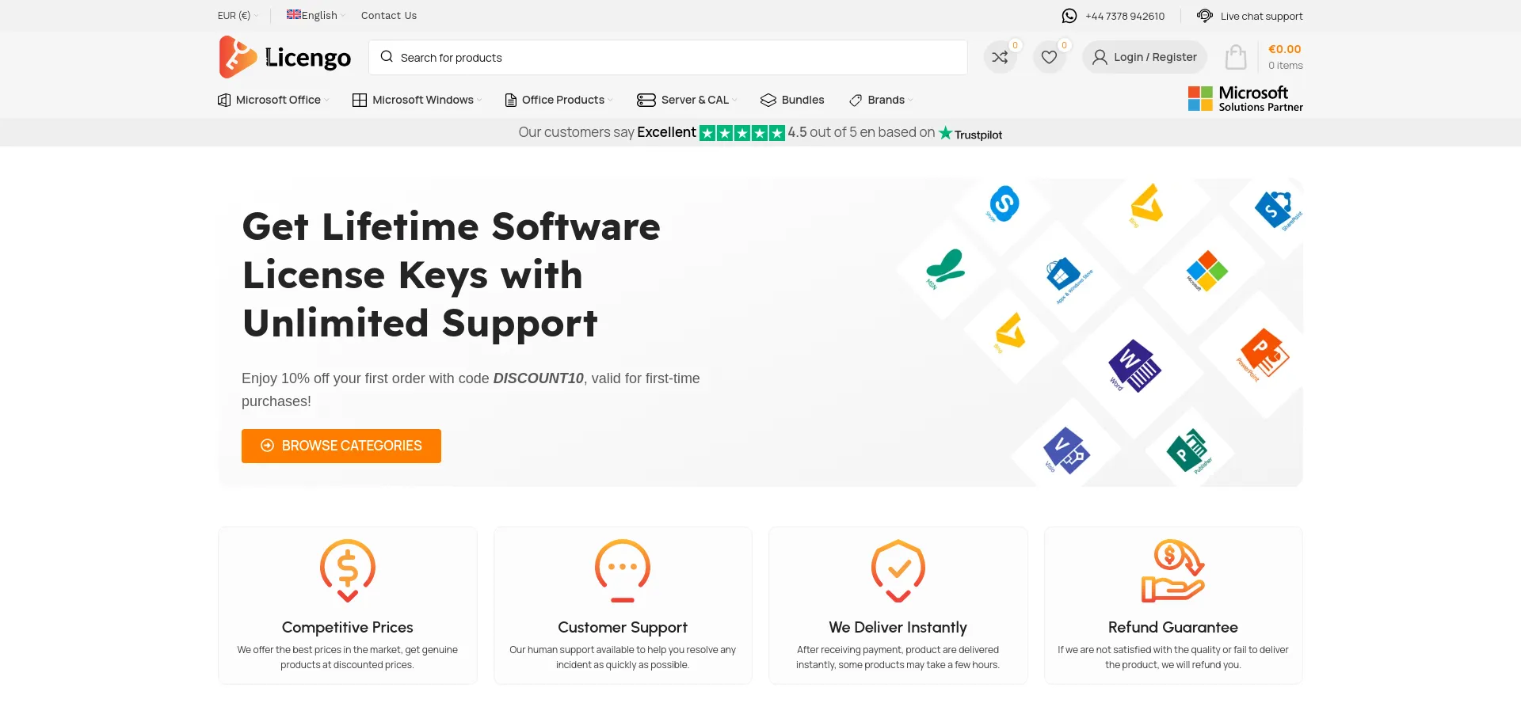Click the Licengo logo

point(285,57)
